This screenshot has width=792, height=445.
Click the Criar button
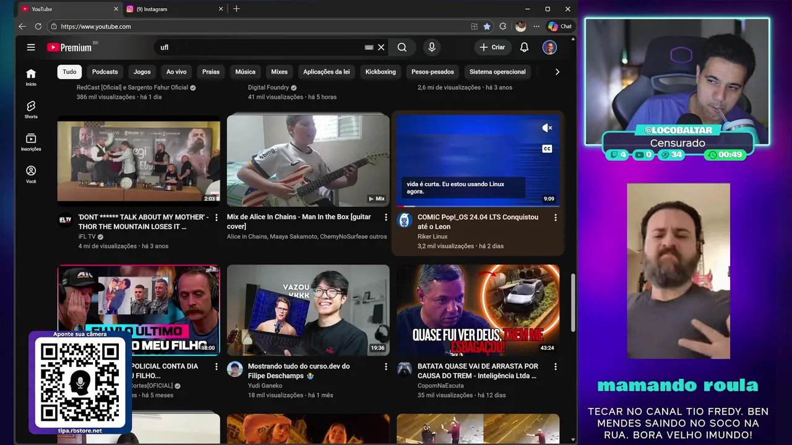click(x=492, y=47)
